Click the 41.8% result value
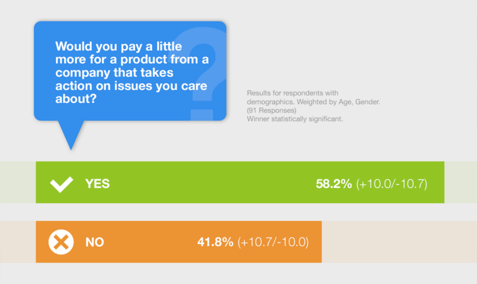Image resolution: width=477 pixels, height=284 pixels. 215,242
